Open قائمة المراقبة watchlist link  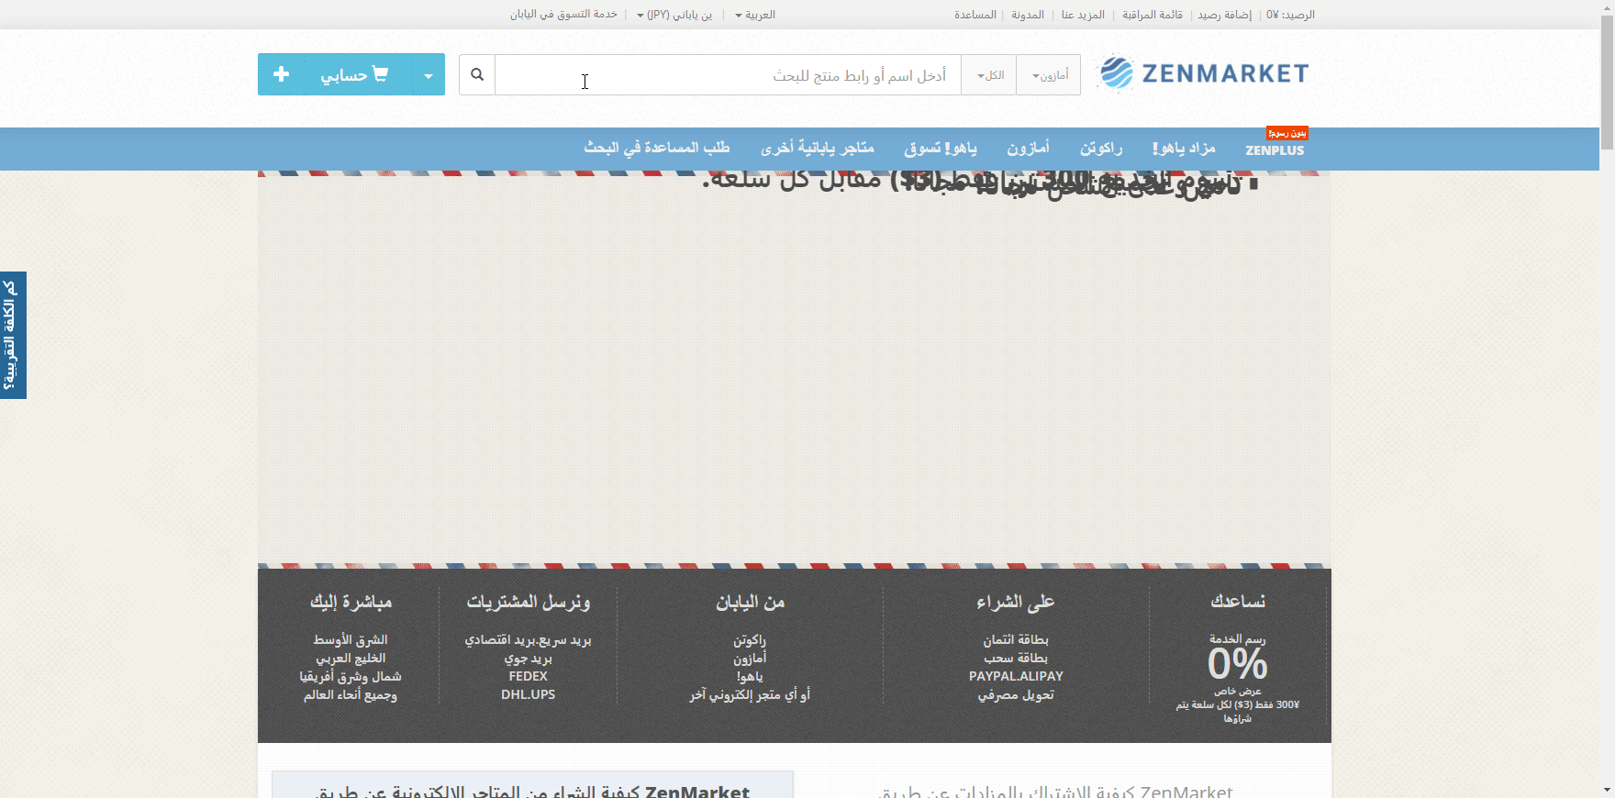coord(1153,15)
